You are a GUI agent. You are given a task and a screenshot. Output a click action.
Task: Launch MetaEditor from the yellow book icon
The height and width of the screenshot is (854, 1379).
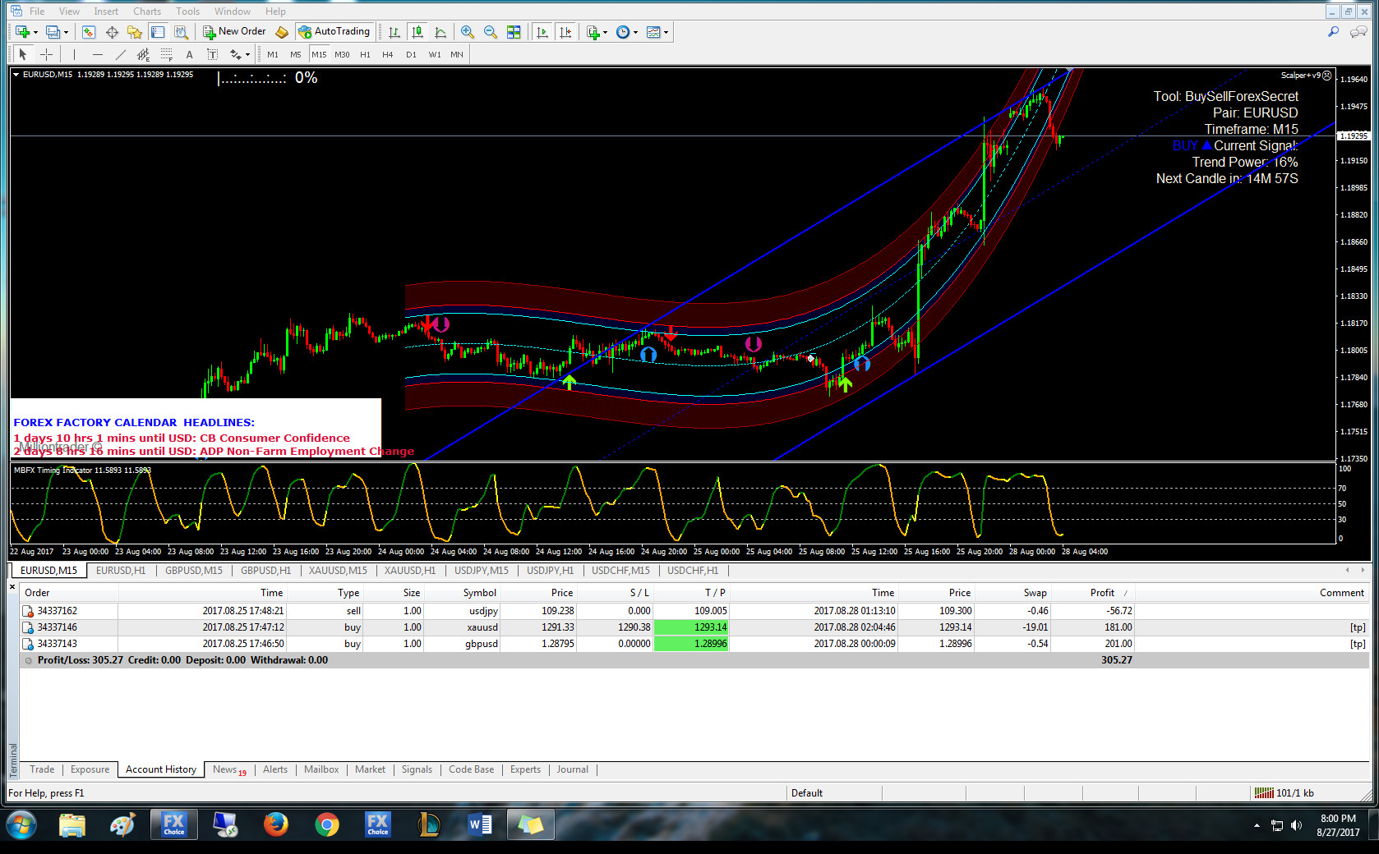tap(282, 32)
